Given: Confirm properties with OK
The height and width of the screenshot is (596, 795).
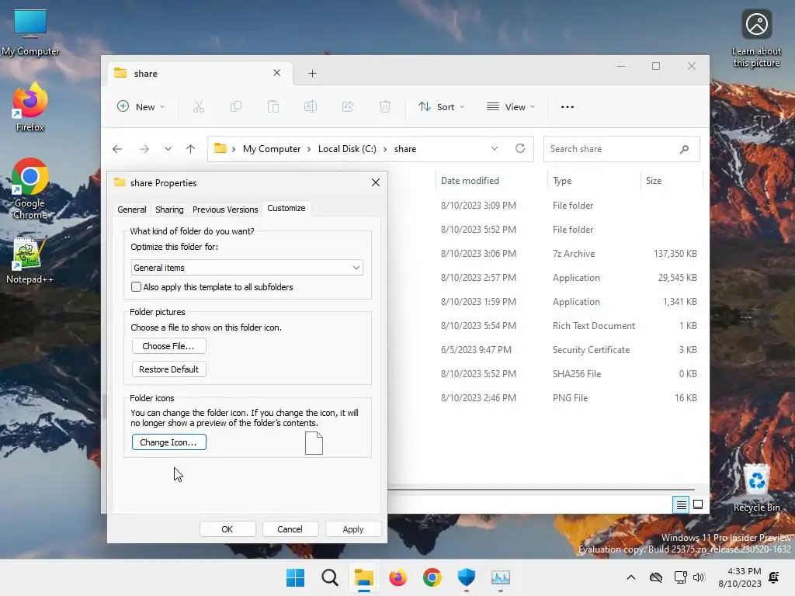Looking at the screenshot, I should point(227,529).
